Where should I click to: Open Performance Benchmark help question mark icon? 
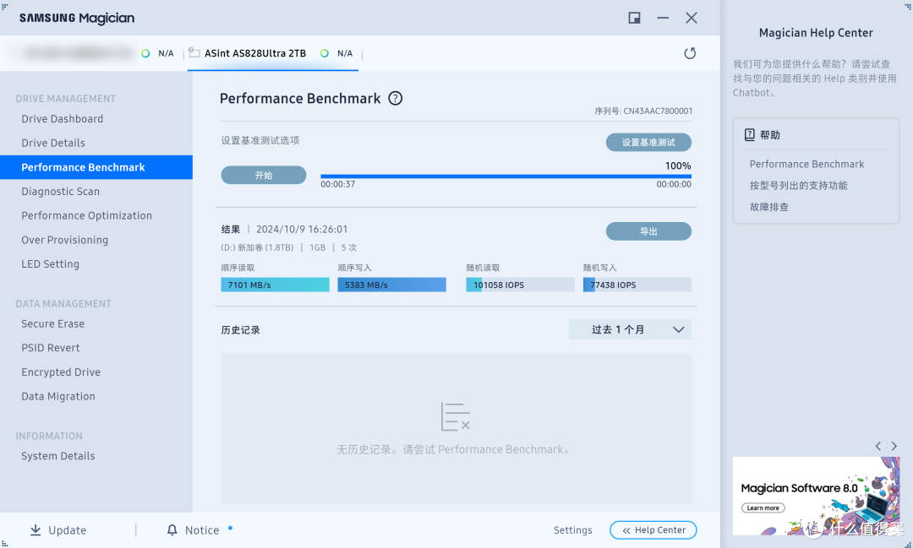[396, 98]
